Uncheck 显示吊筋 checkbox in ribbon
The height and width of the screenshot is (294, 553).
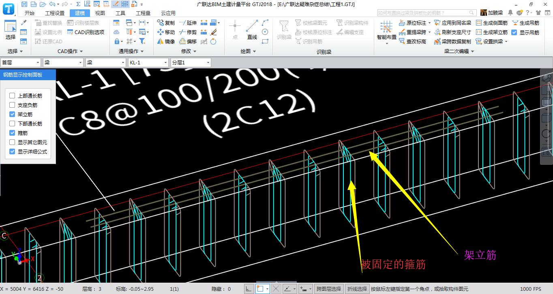pos(514,32)
